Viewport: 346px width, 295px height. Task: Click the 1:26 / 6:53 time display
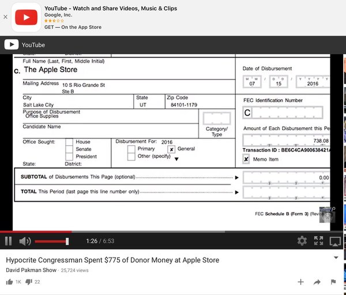click(x=100, y=241)
